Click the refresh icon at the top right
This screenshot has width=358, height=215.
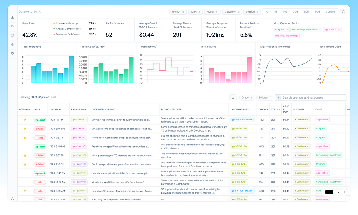343,11
